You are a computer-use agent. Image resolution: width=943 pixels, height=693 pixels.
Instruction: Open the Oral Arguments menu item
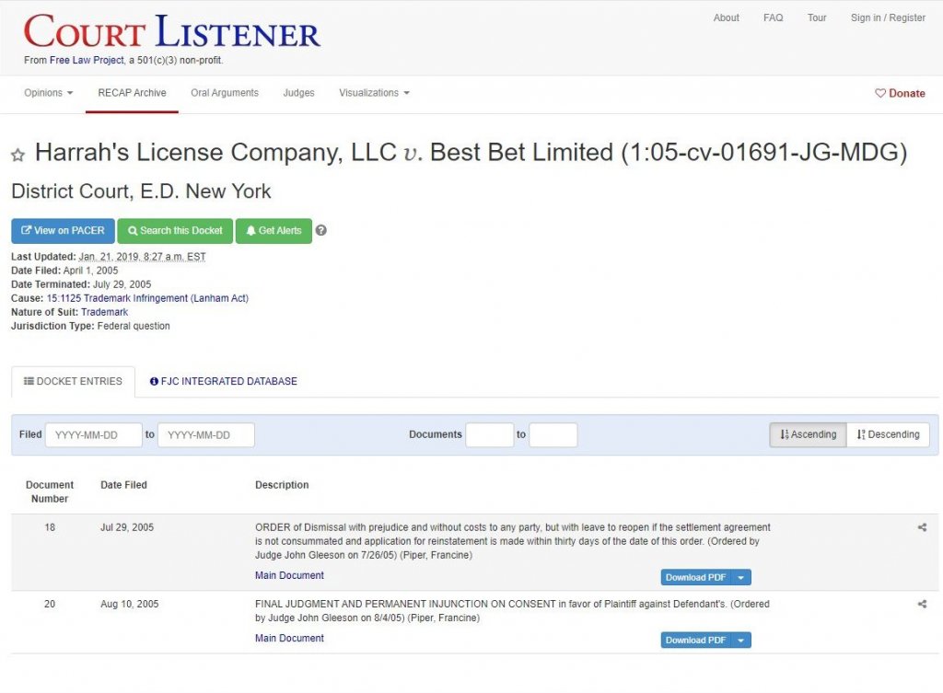[x=225, y=93]
